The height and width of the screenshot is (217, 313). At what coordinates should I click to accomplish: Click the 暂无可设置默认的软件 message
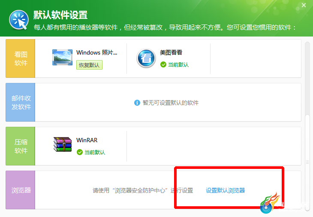[x=171, y=103]
